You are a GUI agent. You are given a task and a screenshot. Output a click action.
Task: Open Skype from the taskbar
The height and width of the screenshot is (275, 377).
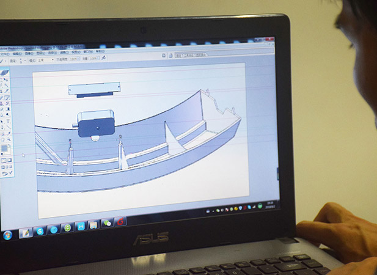[x=40, y=231]
